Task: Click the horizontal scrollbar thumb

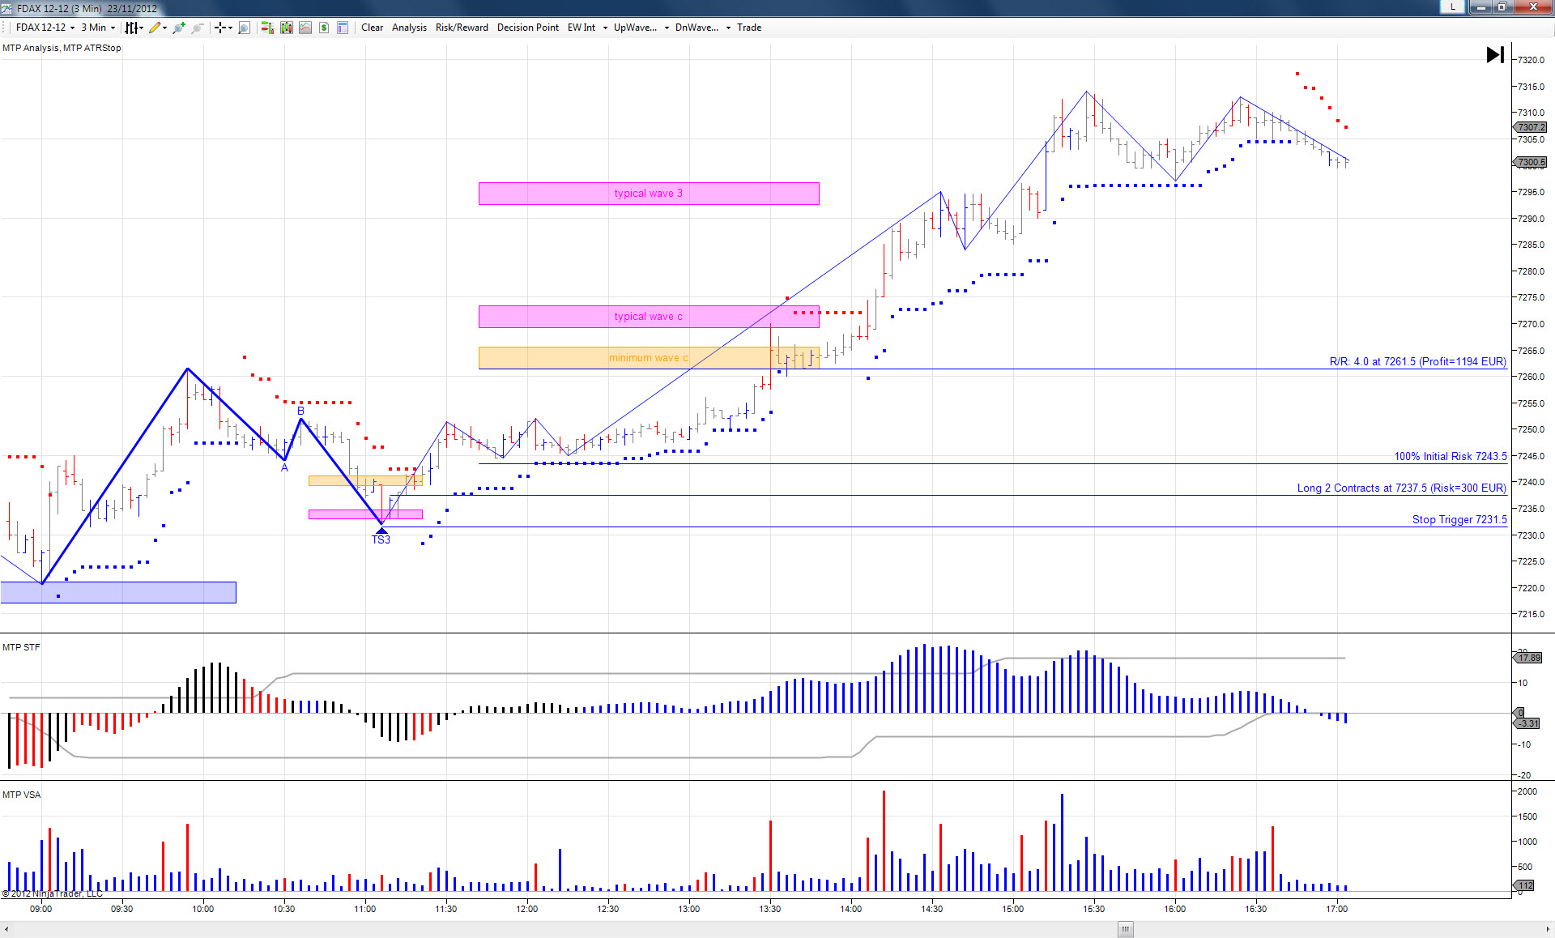Action: pyautogui.click(x=1125, y=929)
